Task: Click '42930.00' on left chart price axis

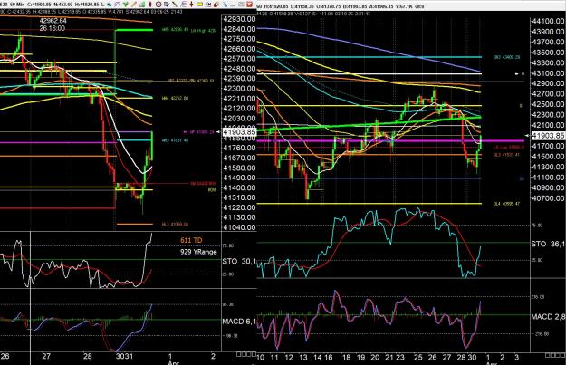Action: pos(239,19)
